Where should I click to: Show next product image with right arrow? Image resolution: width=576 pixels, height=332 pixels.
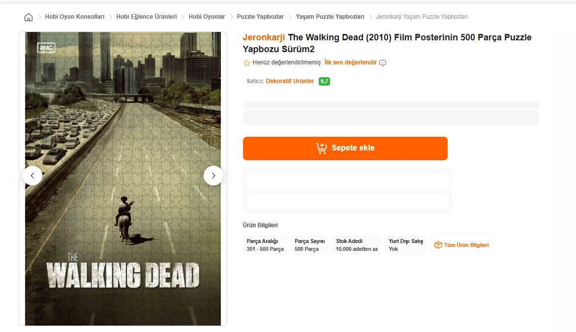click(213, 176)
